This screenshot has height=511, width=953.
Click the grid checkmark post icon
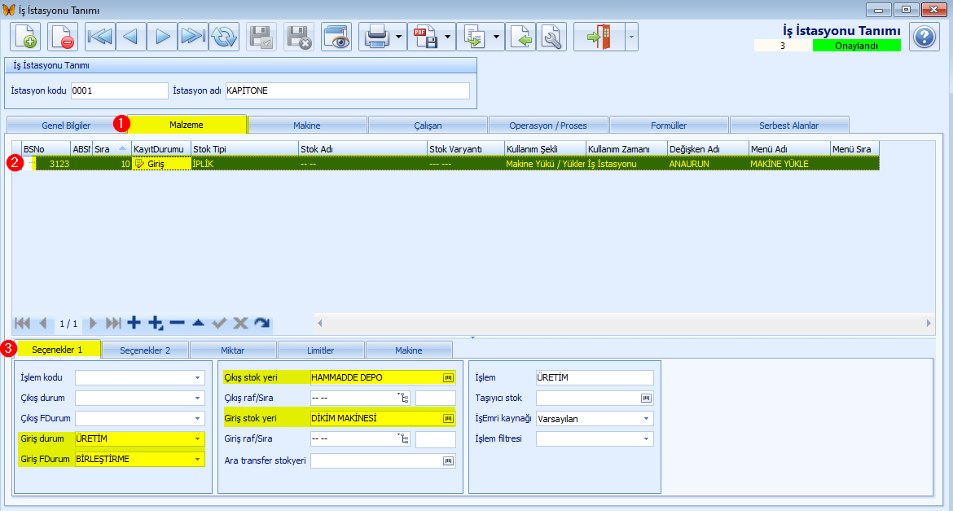(x=219, y=323)
